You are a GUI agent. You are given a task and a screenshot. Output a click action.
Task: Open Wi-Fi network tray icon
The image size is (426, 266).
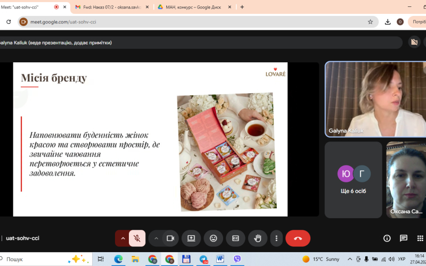point(383,259)
